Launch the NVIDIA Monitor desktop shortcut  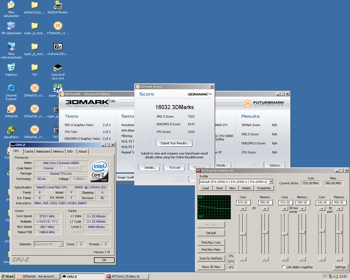pyautogui.click(x=58, y=7)
